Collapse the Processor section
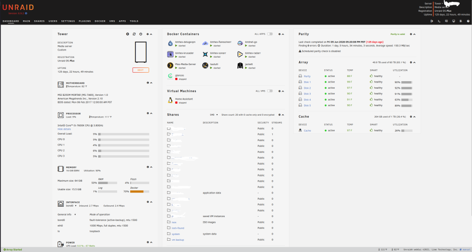 coord(151,114)
